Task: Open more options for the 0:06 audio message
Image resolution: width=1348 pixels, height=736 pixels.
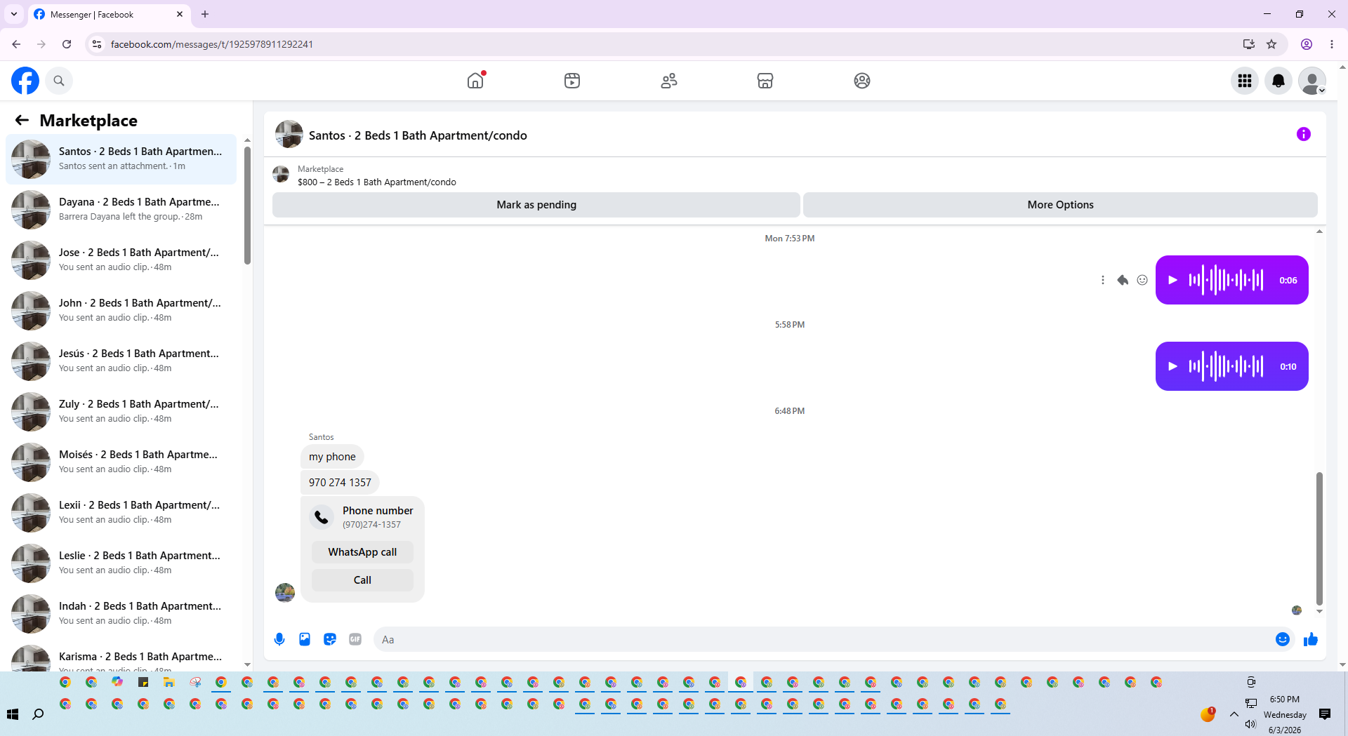Action: click(x=1103, y=280)
